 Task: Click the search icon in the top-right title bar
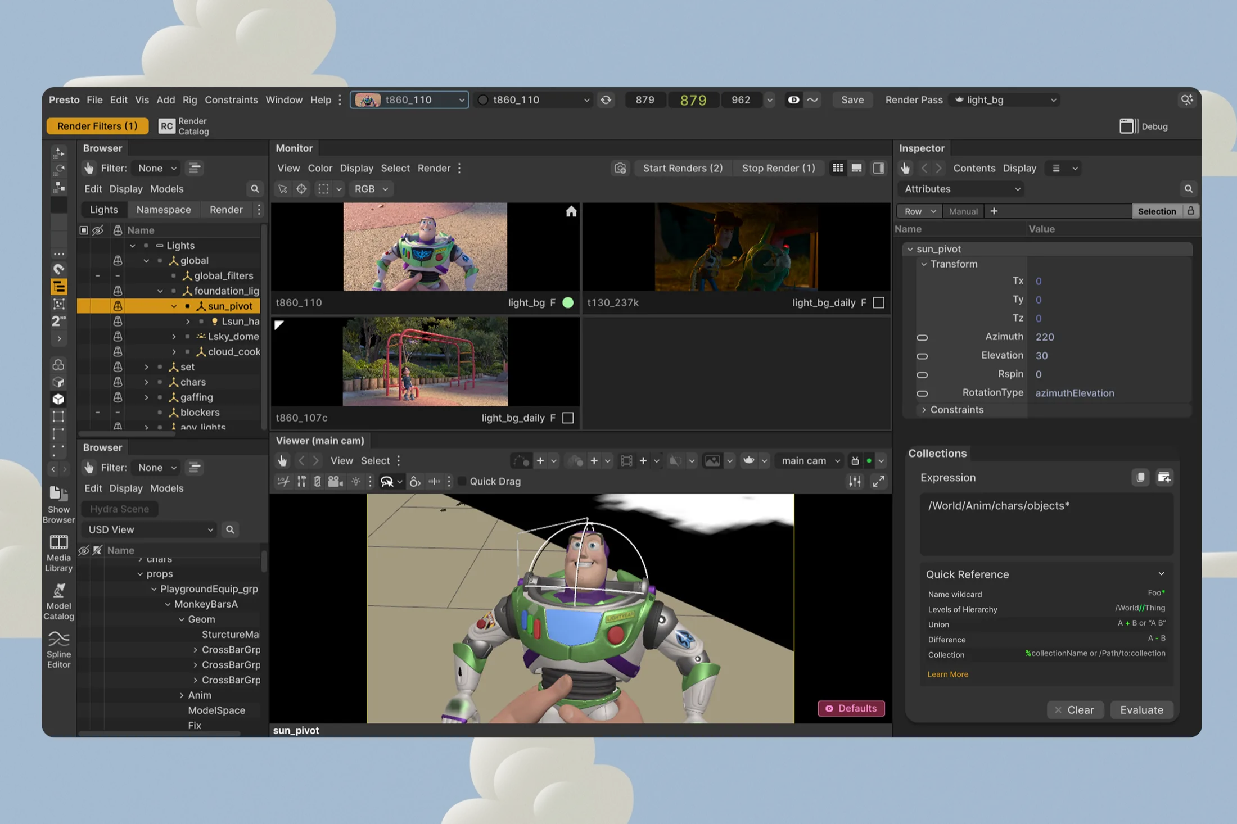(x=1186, y=99)
